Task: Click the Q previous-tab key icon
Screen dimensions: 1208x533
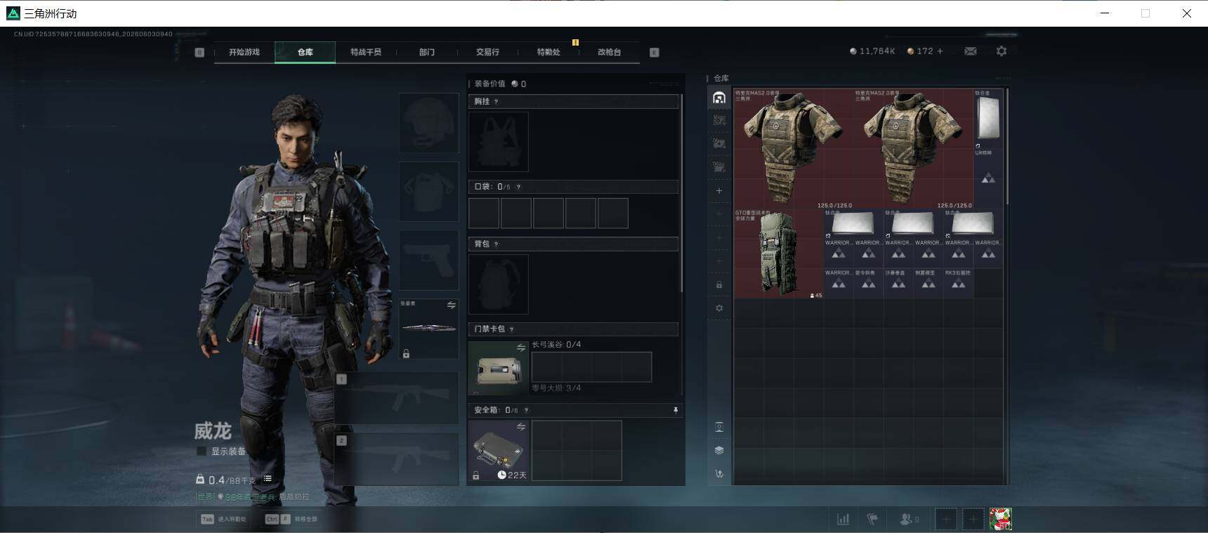Action: tap(199, 52)
